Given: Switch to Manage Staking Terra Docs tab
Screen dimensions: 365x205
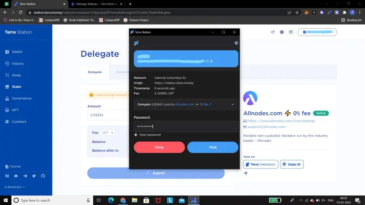Looking at the screenshot, I should 96,4.
